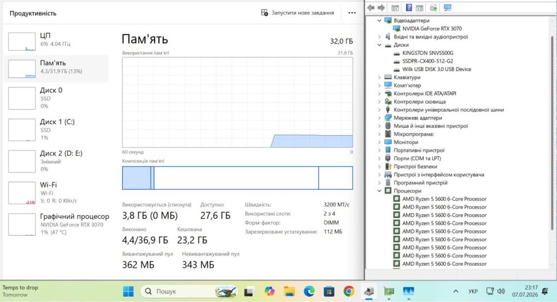Open the blue question mark Help icon
The width and height of the screenshot is (557, 302).
coord(409,7)
